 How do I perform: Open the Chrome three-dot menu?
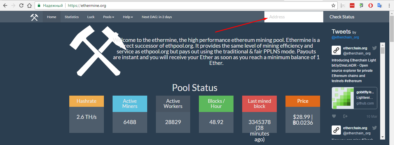click(389, 5)
